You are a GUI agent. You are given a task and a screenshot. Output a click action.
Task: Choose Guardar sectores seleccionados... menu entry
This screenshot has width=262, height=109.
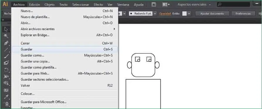[x=64, y=79]
